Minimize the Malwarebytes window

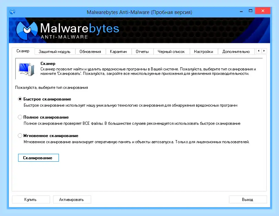point(241,11)
